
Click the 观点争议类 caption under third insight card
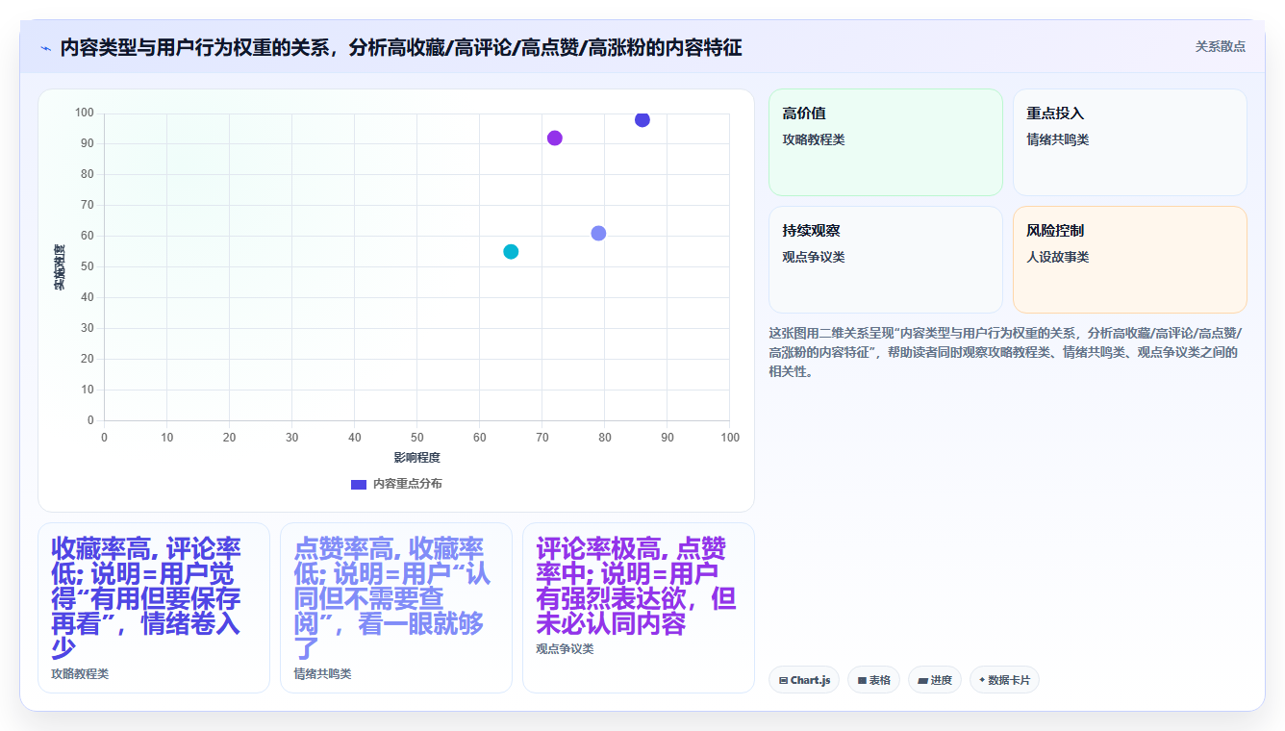565,649
